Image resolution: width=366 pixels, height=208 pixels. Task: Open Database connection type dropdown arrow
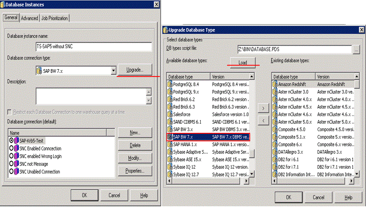[113, 70]
